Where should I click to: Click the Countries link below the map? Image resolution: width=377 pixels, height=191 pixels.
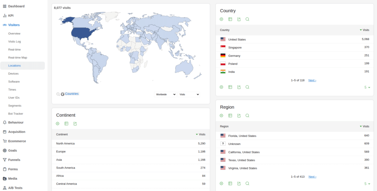click(x=72, y=94)
